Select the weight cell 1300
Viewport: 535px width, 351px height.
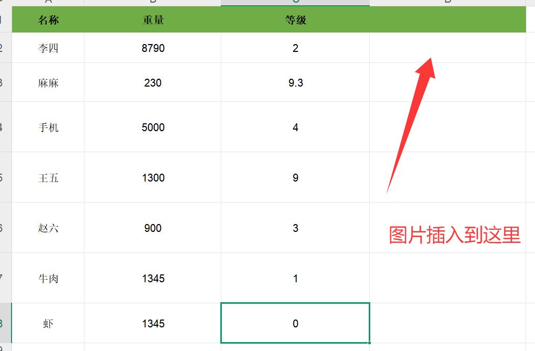pos(153,177)
